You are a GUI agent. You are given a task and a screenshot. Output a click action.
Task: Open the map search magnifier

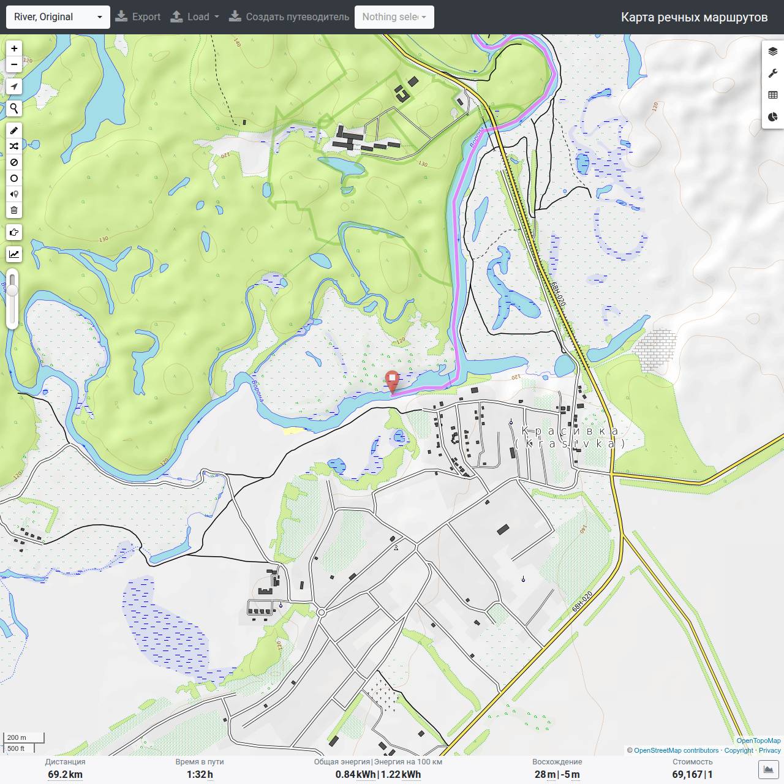point(14,108)
